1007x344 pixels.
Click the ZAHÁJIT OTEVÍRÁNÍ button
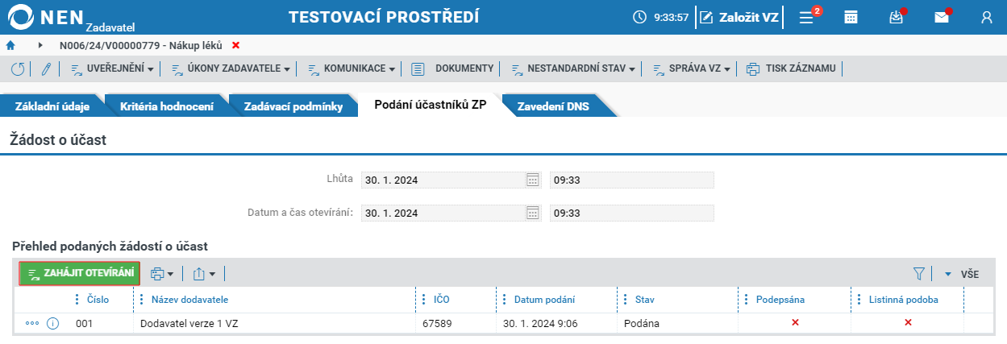pos(80,274)
